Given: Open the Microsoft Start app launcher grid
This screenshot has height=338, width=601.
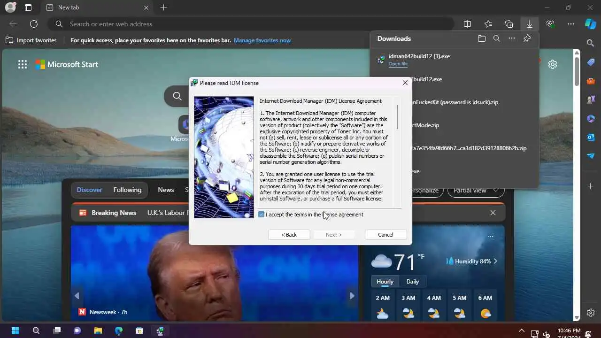Looking at the screenshot, I should tap(23, 65).
